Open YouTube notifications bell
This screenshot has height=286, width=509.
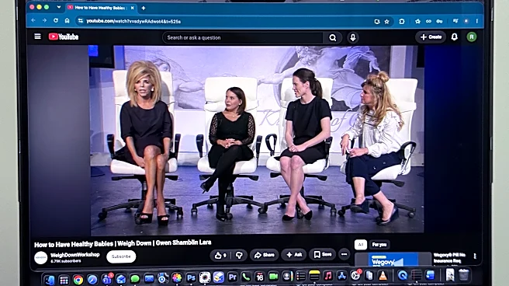(x=455, y=37)
